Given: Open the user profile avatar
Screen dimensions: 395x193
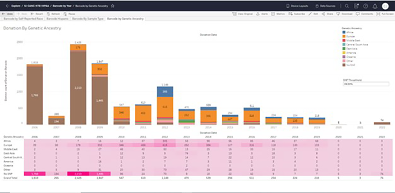Looking at the screenshot, I should 385,6.
